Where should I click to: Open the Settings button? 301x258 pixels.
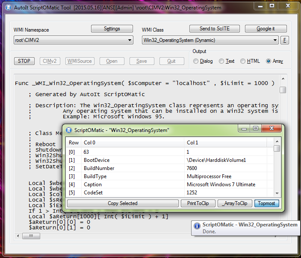pos(112,29)
